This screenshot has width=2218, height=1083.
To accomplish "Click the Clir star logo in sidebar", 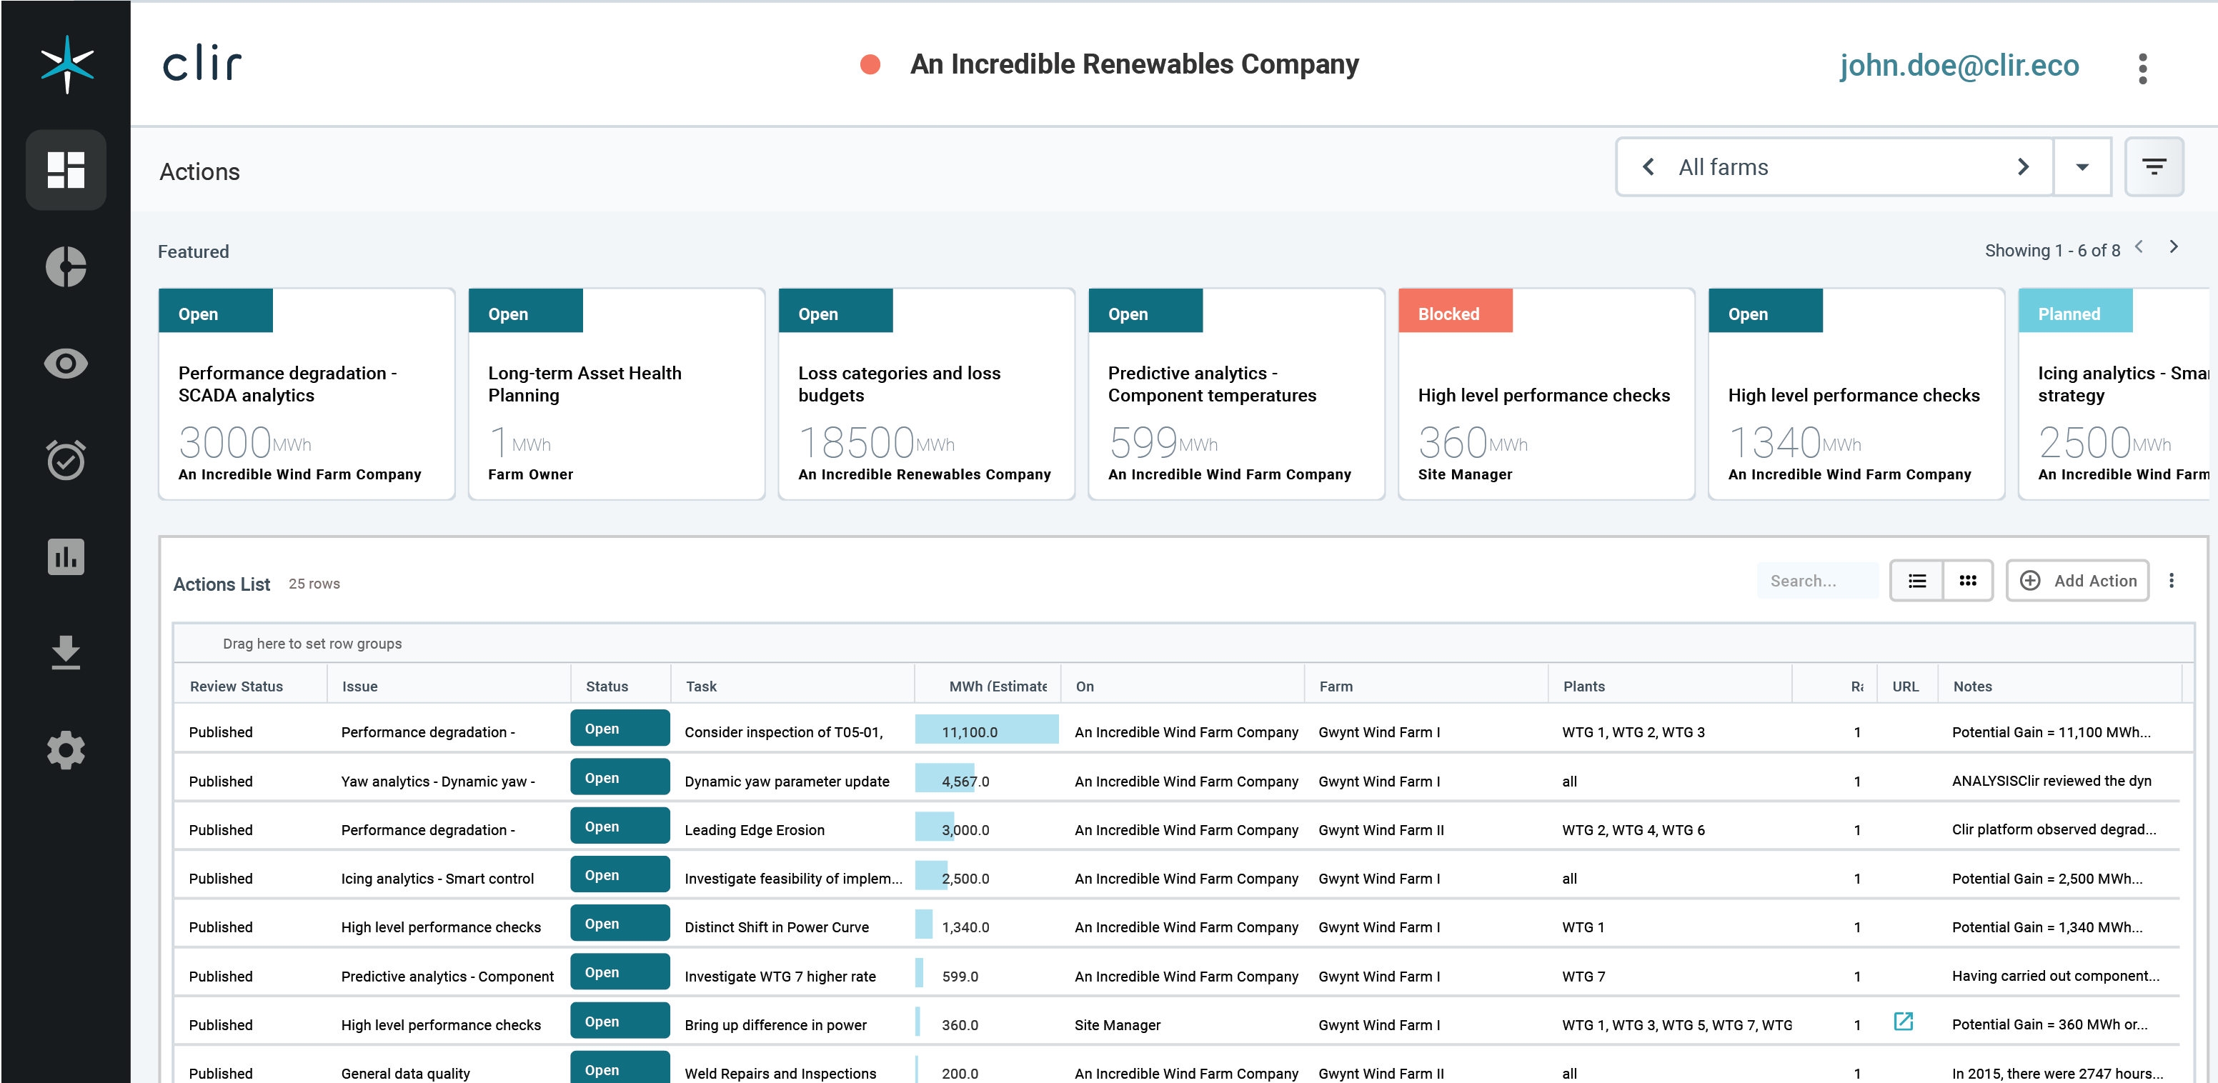I will point(66,64).
